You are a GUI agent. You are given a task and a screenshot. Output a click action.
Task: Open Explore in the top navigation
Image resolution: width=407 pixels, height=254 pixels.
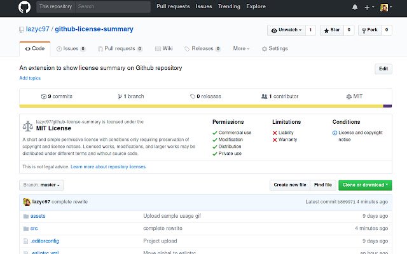tap(256, 6)
